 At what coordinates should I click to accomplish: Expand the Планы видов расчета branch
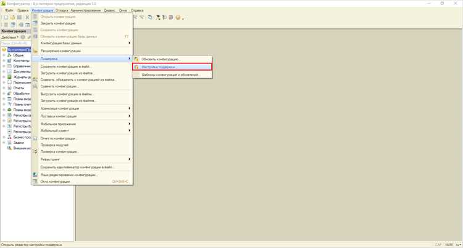tap(4, 110)
